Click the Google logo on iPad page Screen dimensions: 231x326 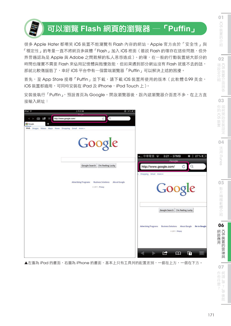pos(98,143)
